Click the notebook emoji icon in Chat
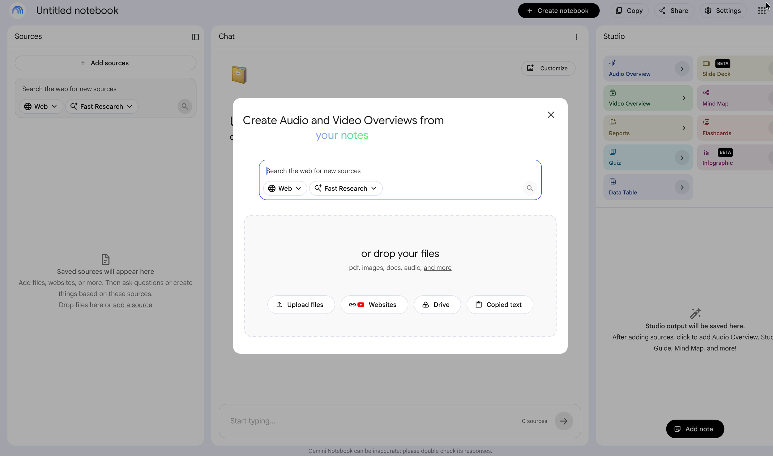Image resolution: width=773 pixels, height=456 pixels. coord(239,75)
